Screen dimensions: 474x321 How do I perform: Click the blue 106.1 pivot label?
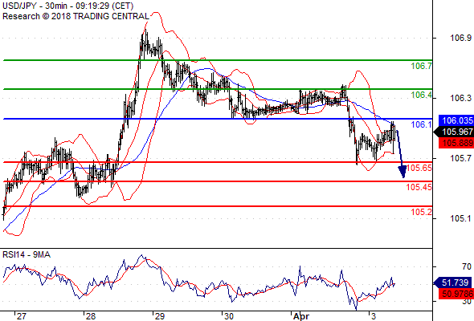(x=422, y=124)
